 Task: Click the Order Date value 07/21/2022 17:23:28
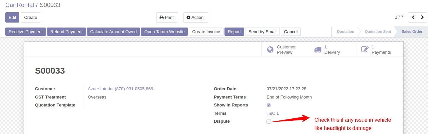click(x=286, y=89)
